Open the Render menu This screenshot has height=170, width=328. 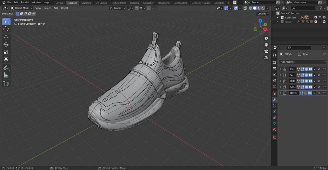(x=25, y=3)
